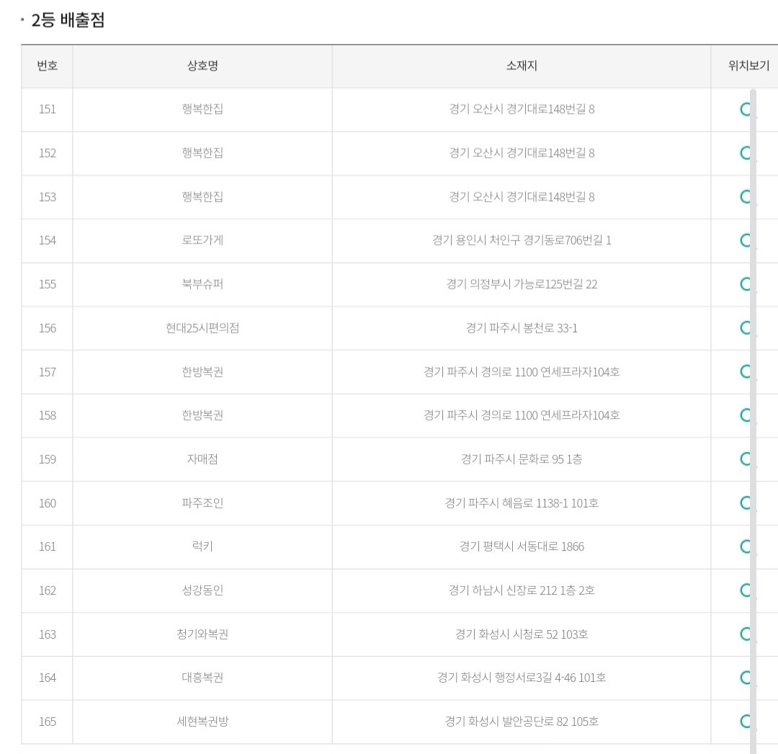Click location icon for 자매점

click(x=746, y=458)
